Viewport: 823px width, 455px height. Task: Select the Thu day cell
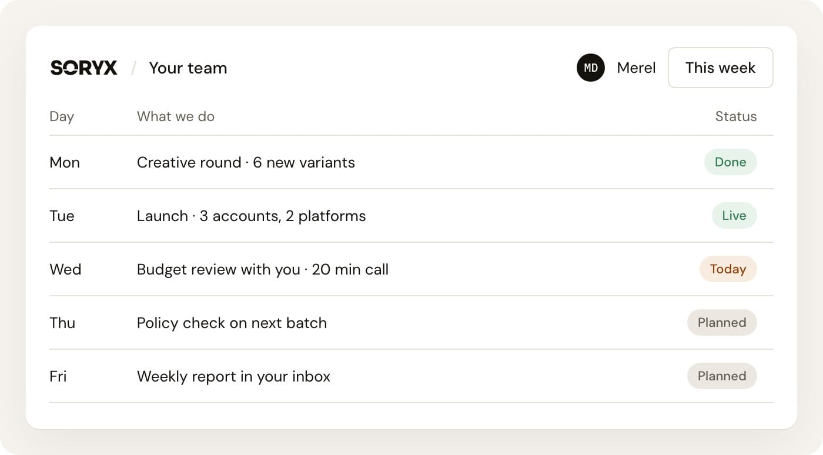62,323
